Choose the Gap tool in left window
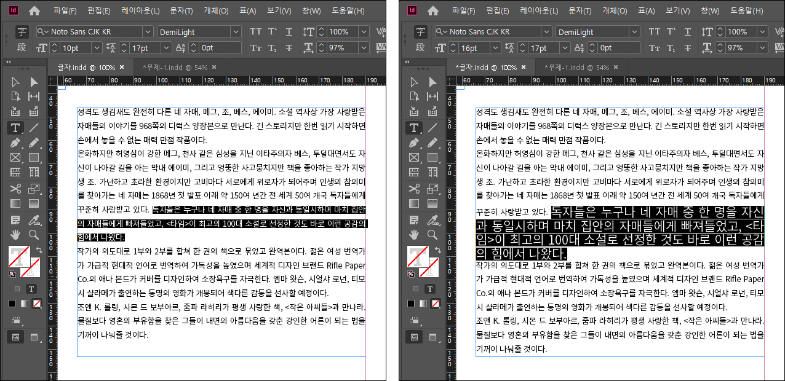The height and width of the screenshot is (381, 785). [x=34, y=96]
